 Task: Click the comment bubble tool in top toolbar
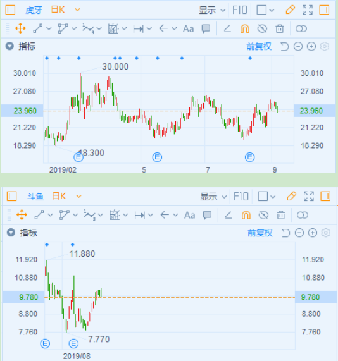206,29
